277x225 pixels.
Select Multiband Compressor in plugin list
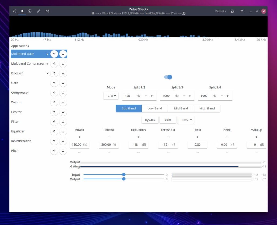pyautogui.click(x=28, y=64)
